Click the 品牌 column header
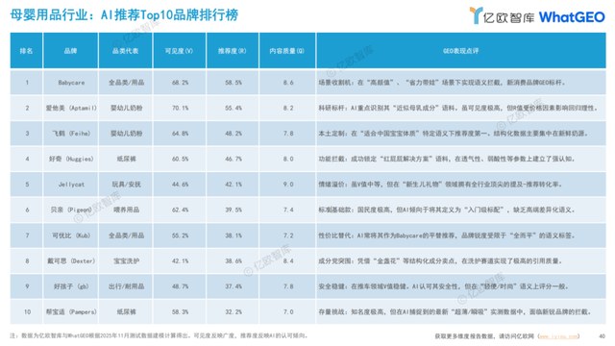 coord(70,51)
